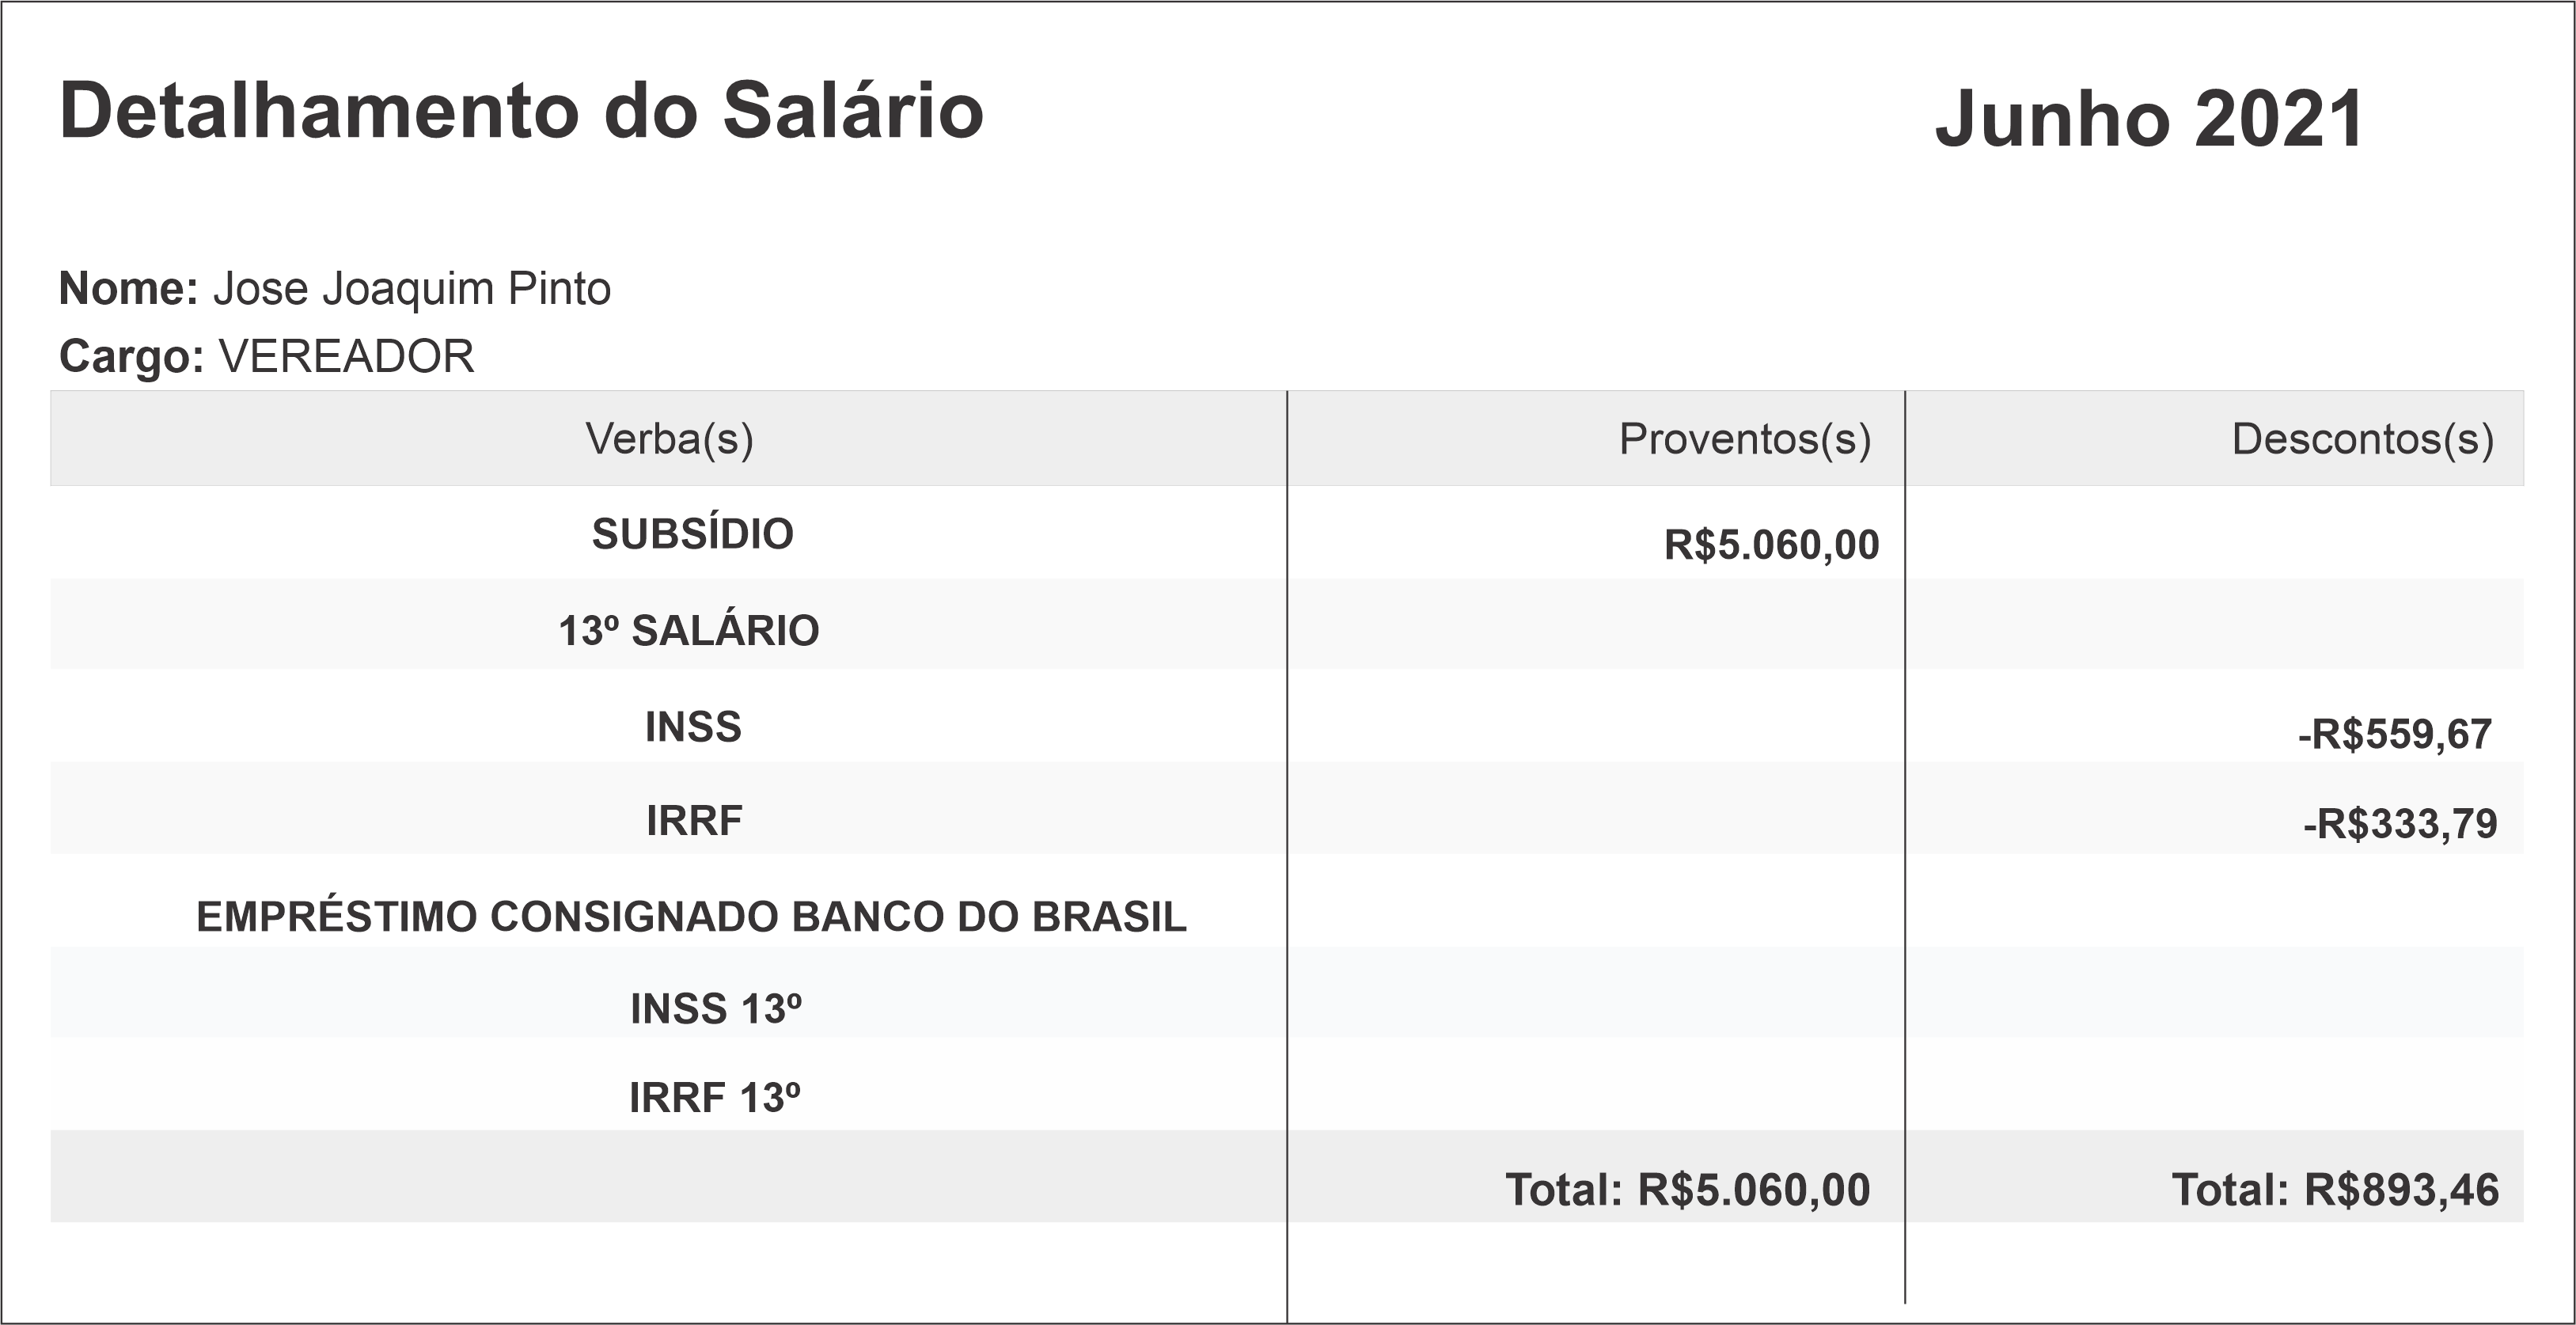Screen dimensions: 2576x1325
Task: Select the SUBSÍDIO provento amount R$5.060,00
Action: [1771, 545]
